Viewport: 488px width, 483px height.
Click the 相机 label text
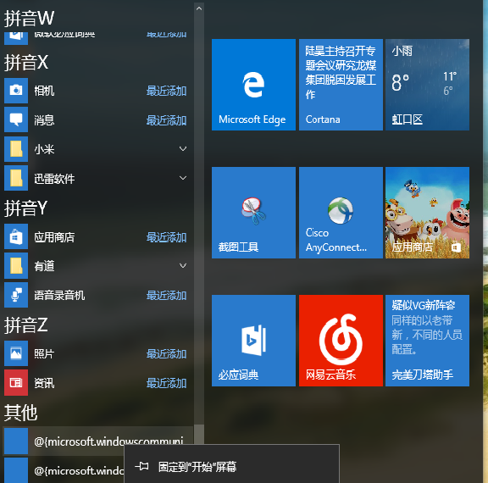tap(44, 91)
